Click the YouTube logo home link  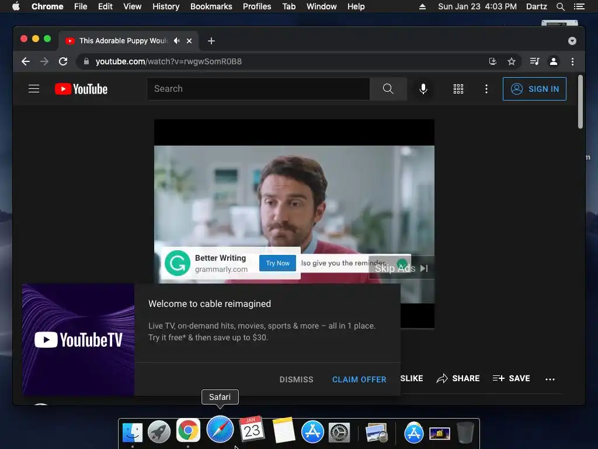point(81,89)
